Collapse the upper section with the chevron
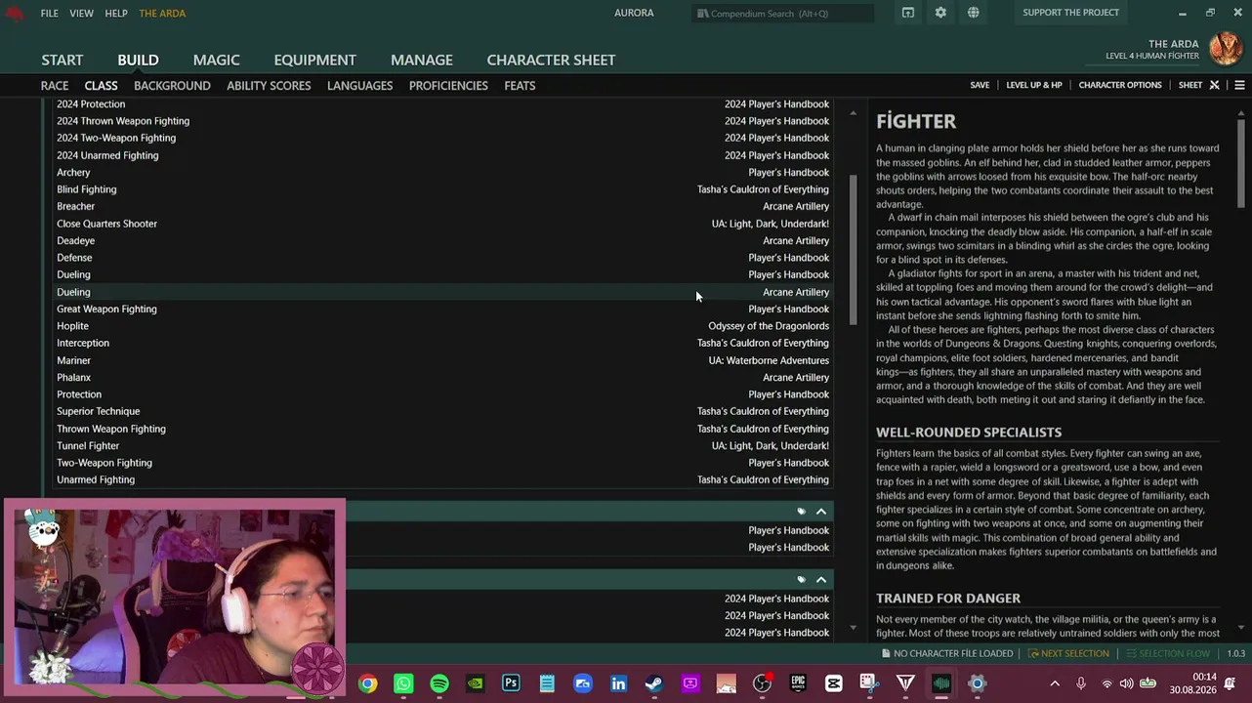Viewport: 1252px width, 703px height. click(821, 512)
